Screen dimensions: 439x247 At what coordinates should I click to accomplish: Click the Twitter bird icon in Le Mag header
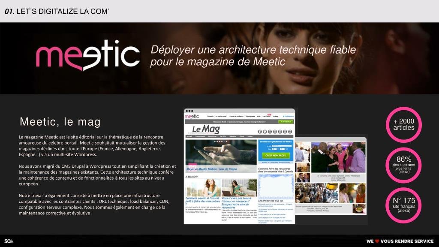coord(265,132)
